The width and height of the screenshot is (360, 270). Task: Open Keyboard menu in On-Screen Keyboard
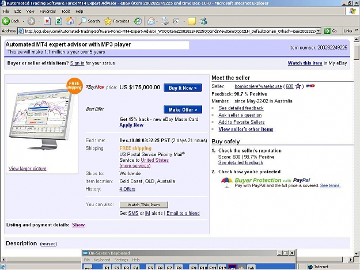(102, 260)
